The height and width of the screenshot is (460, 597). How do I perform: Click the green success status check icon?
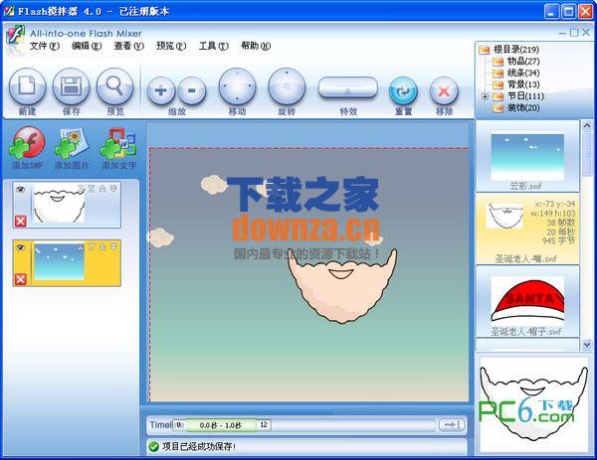[154, 446]
